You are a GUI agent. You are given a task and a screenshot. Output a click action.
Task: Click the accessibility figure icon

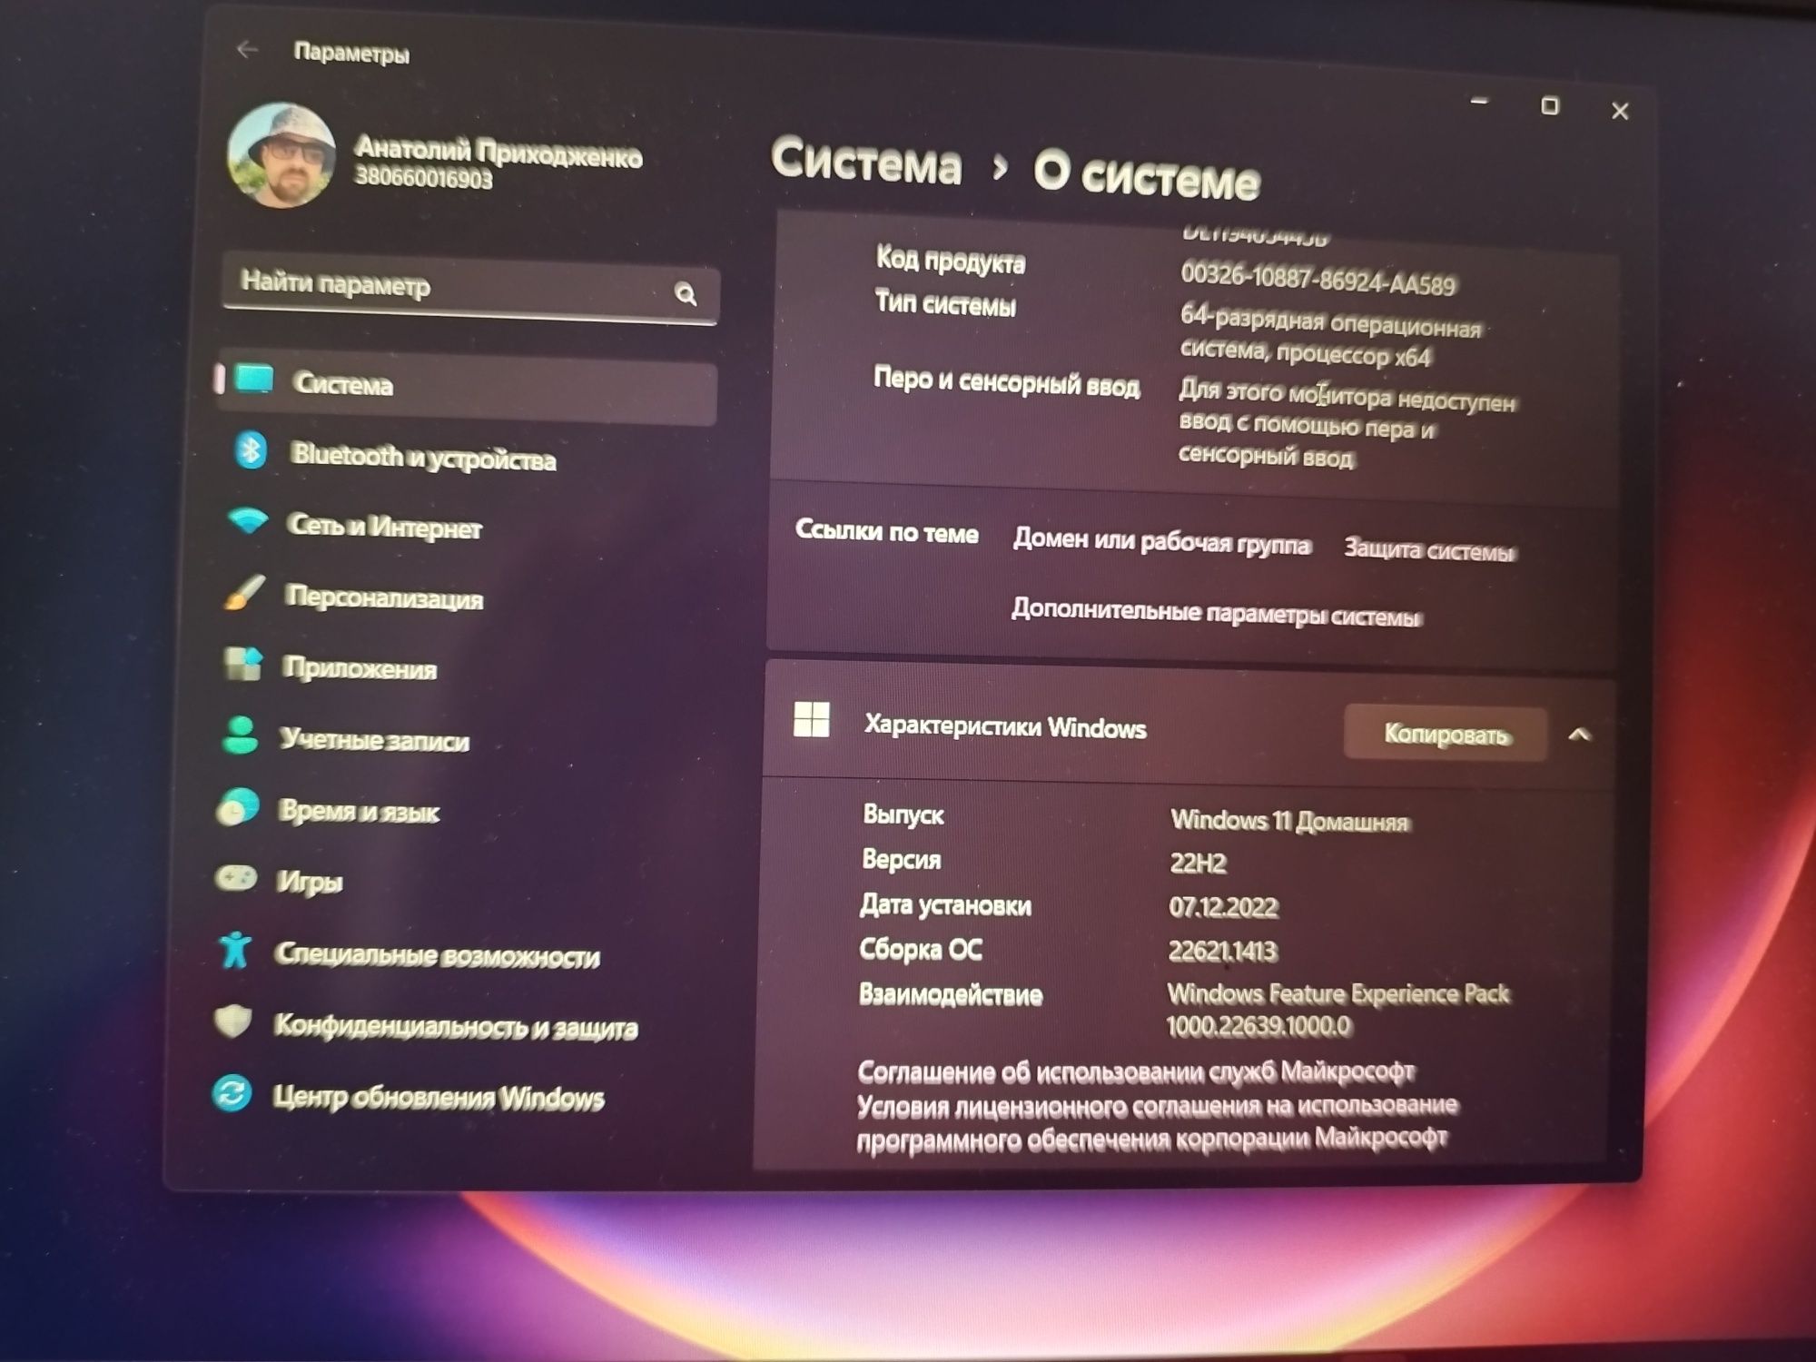point(235,950)
